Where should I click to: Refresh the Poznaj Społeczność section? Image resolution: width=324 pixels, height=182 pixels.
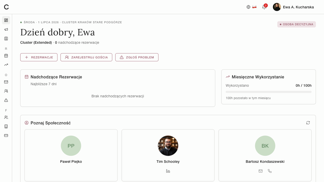coord(308,123)
